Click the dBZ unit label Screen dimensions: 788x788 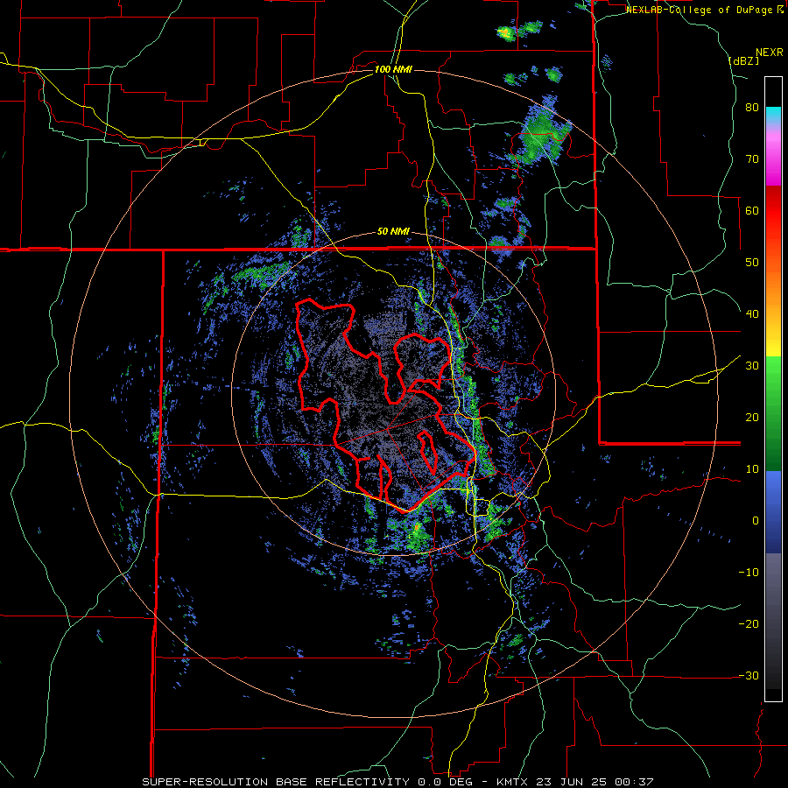pos(743,60)
